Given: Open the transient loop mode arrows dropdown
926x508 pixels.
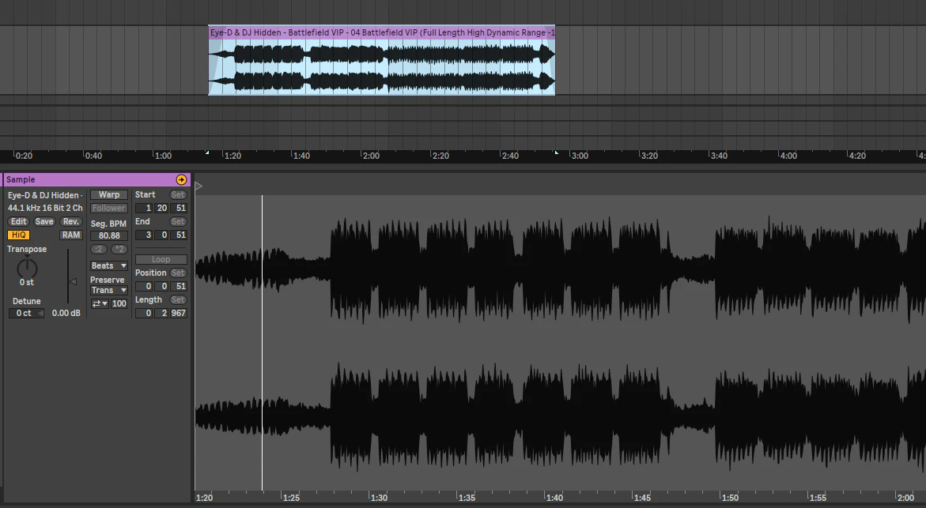Looking at the screenshot, I should click(x=100, y=304).
